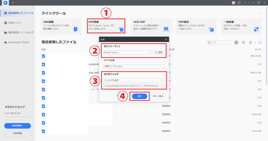
Task: Open the PDF変換 quick tool
Action: pos(106,26)
